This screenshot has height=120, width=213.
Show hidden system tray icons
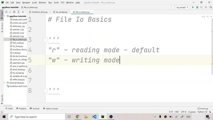pyautogui.click(x=155, y=117)
